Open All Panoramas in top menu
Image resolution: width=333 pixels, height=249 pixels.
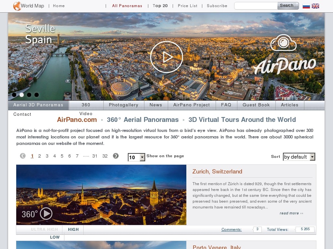pyautogui.click(x=127, y=6)
